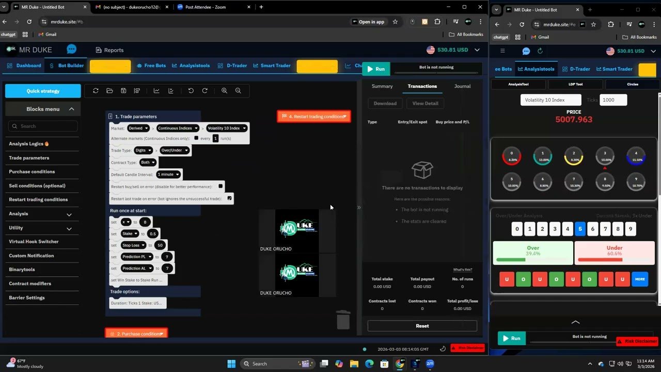661x372 pixels.
Task: Expand run panel chevron in right window
Action: click(575, 322)
